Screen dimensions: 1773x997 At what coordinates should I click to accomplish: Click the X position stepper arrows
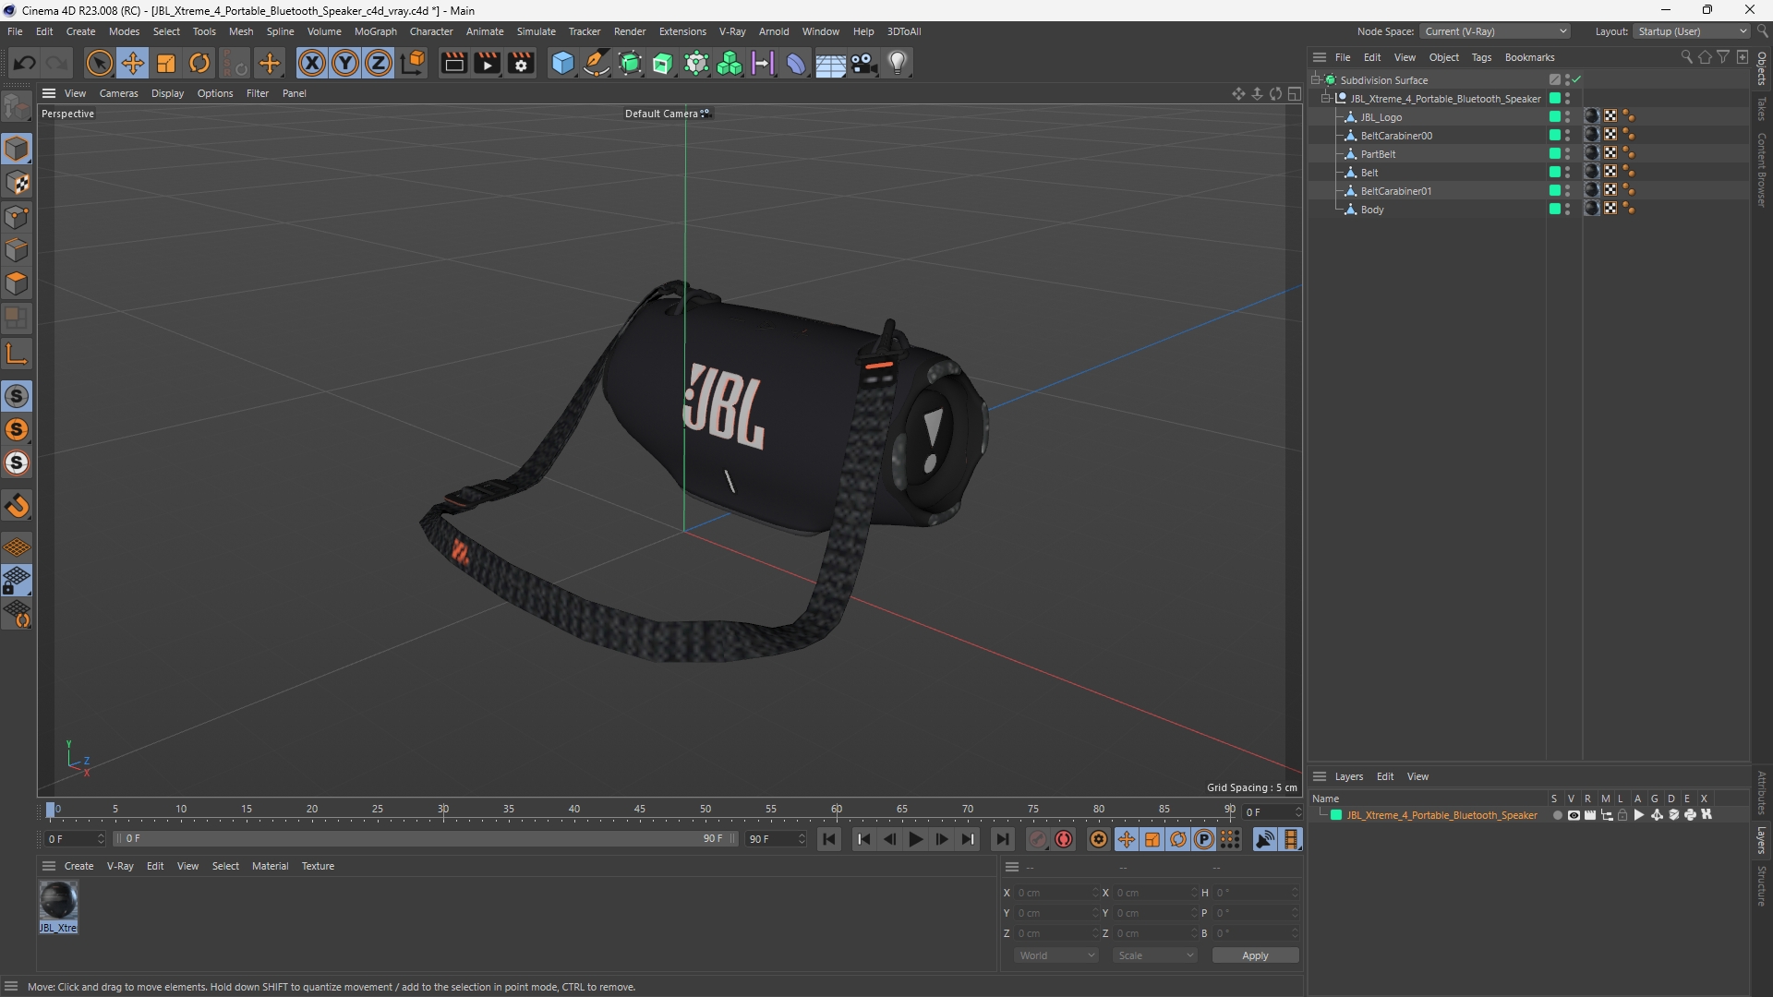[x=1096, y=893]
